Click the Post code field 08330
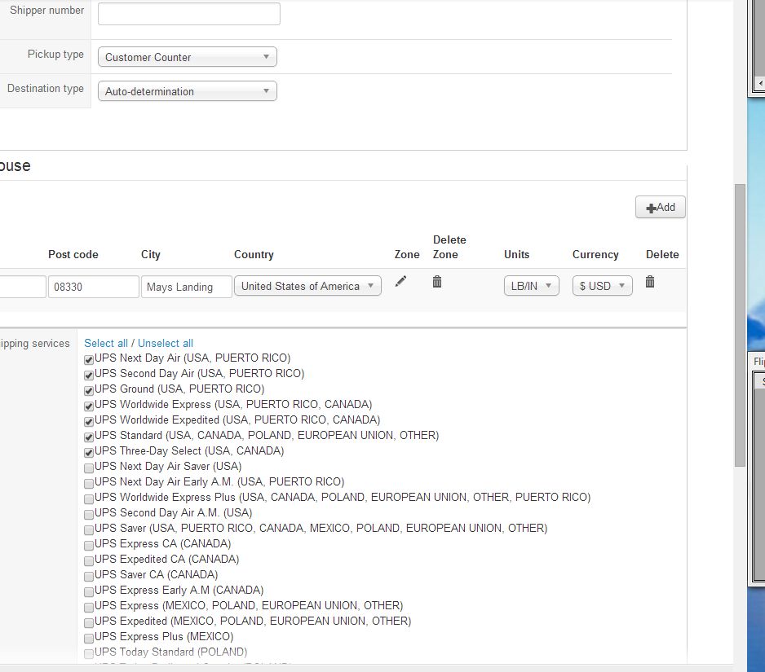This screenshot has width=765, height=672. tap(93, 287)
